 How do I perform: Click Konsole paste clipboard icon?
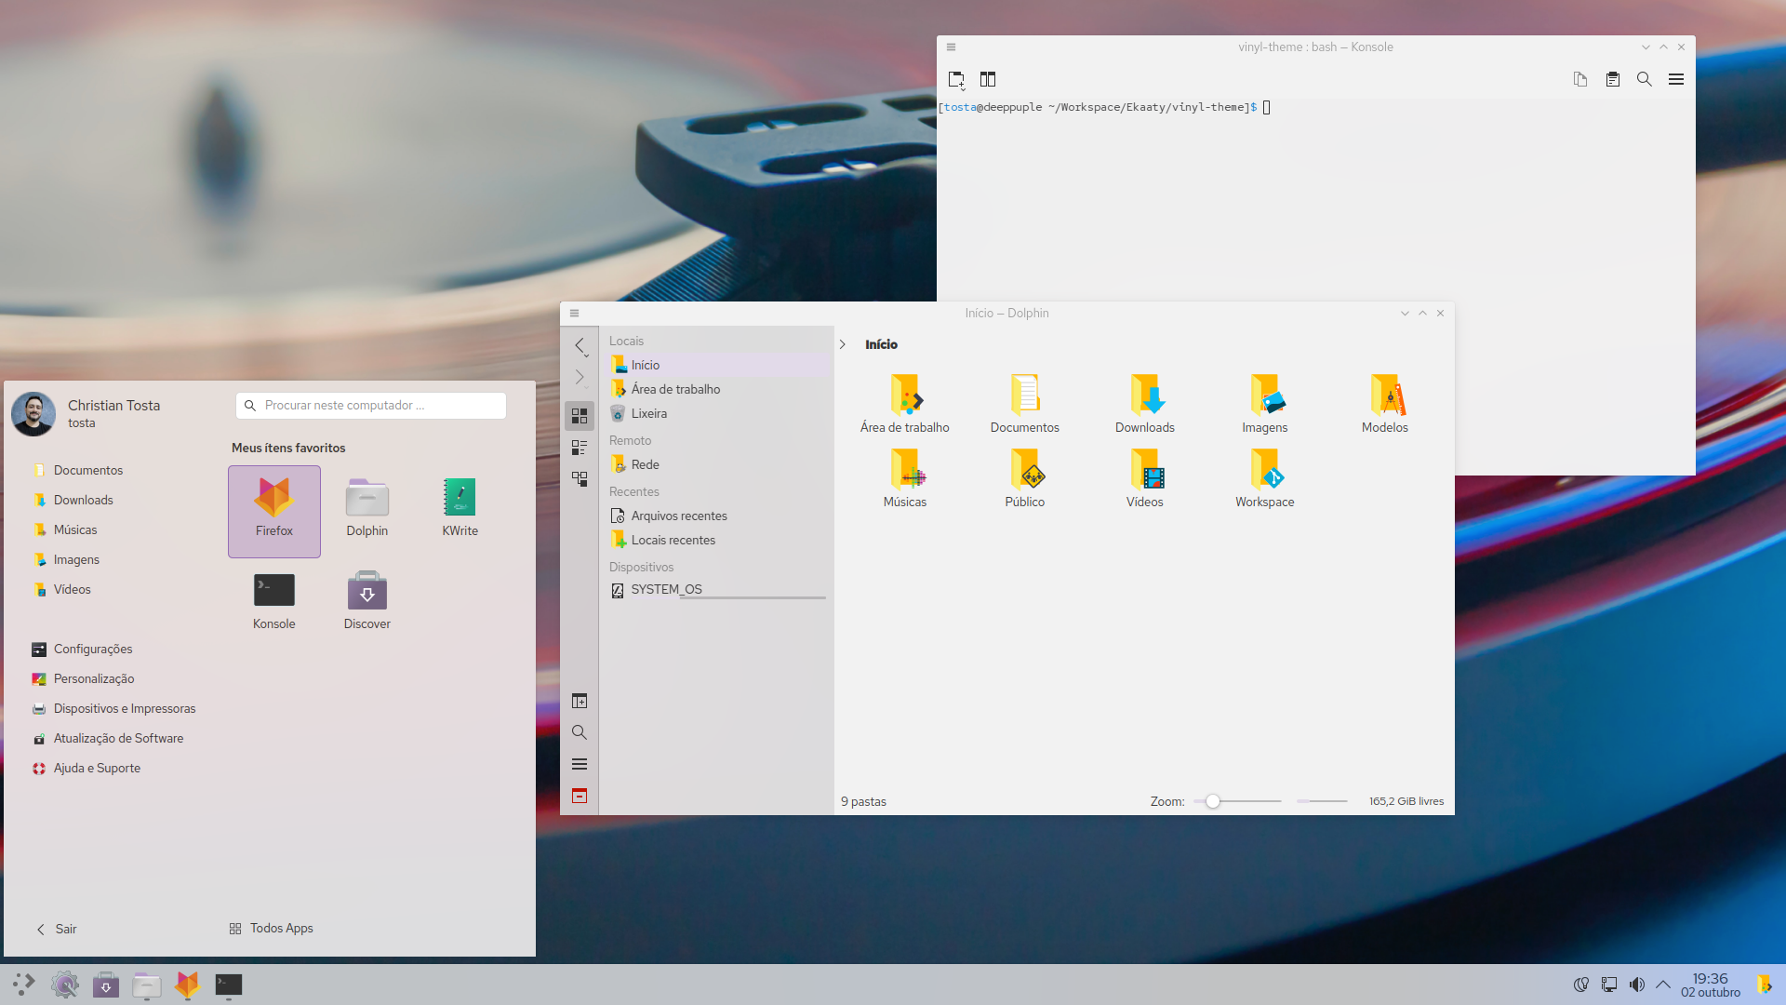1613,80
